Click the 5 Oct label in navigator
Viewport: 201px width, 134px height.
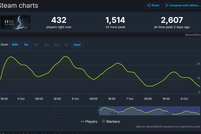(113, 114)
